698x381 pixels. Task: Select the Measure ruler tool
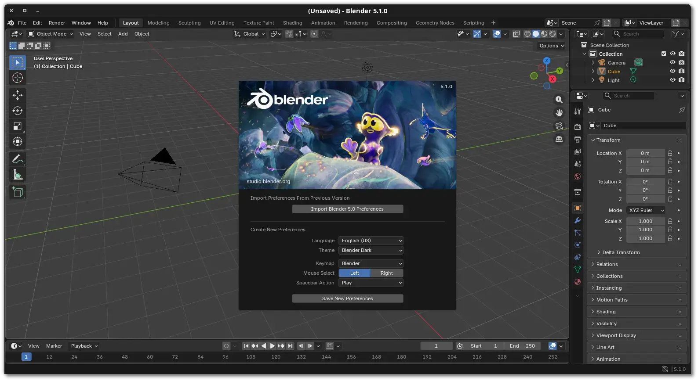[x=18, y=175]
